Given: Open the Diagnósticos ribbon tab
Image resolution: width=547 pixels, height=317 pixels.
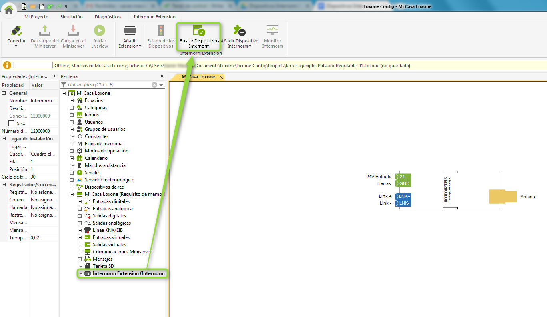Looking at the screenshot, I should [108, 17].
